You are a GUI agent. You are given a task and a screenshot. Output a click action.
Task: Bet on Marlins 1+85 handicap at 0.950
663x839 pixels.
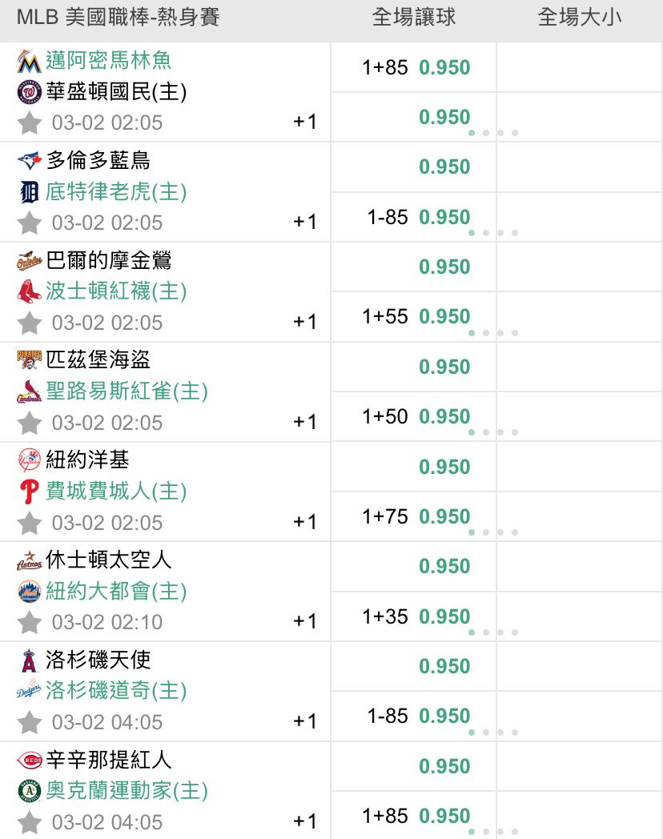click(x=444, y=67)
